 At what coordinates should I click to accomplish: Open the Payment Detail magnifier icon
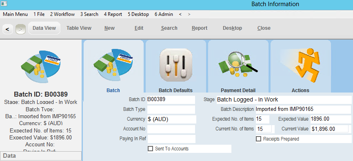[x=238, y=64]
